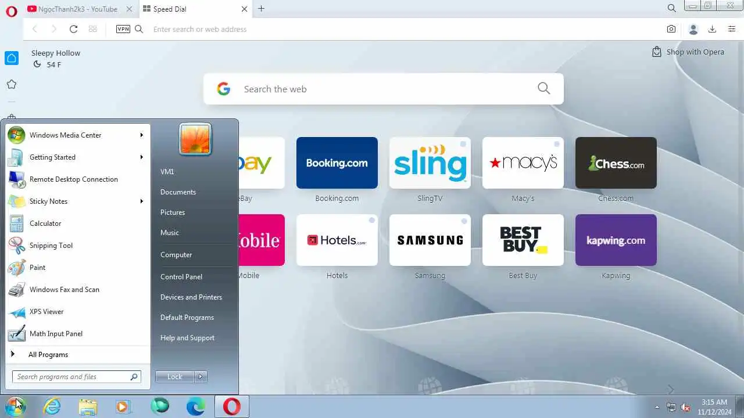Click the sidebar home icon

click(x=12, y=58)
